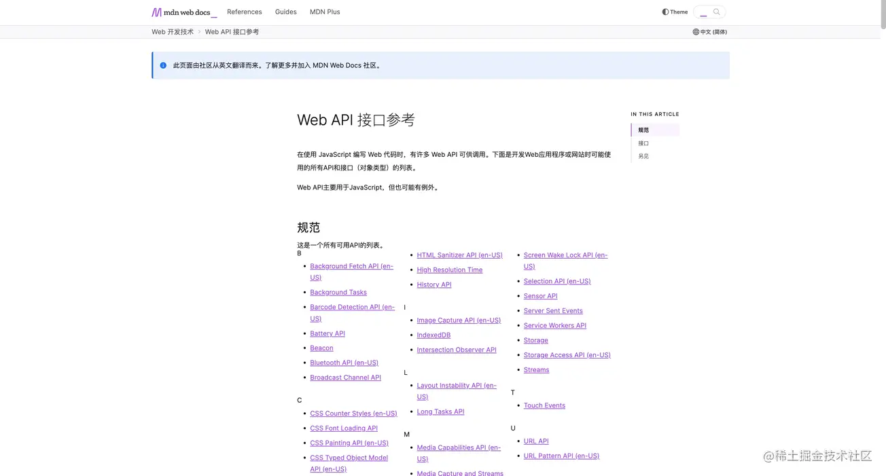Open the CSS Counter Styles link
The width and height of the screenshot is (886, 476).
(353, 414)
